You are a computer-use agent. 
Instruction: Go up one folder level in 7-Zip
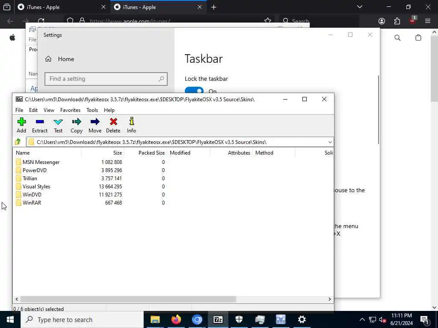[x=18, y=142]
